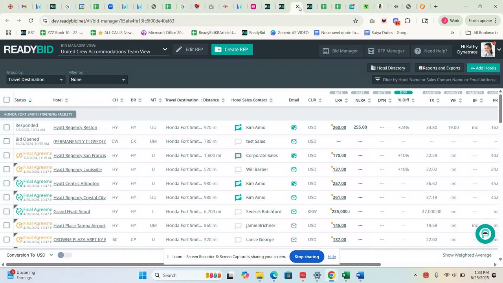503x283 pixels.
Task: Open the Hyatt Regency Reston hotel link
Action: [75, 127]
